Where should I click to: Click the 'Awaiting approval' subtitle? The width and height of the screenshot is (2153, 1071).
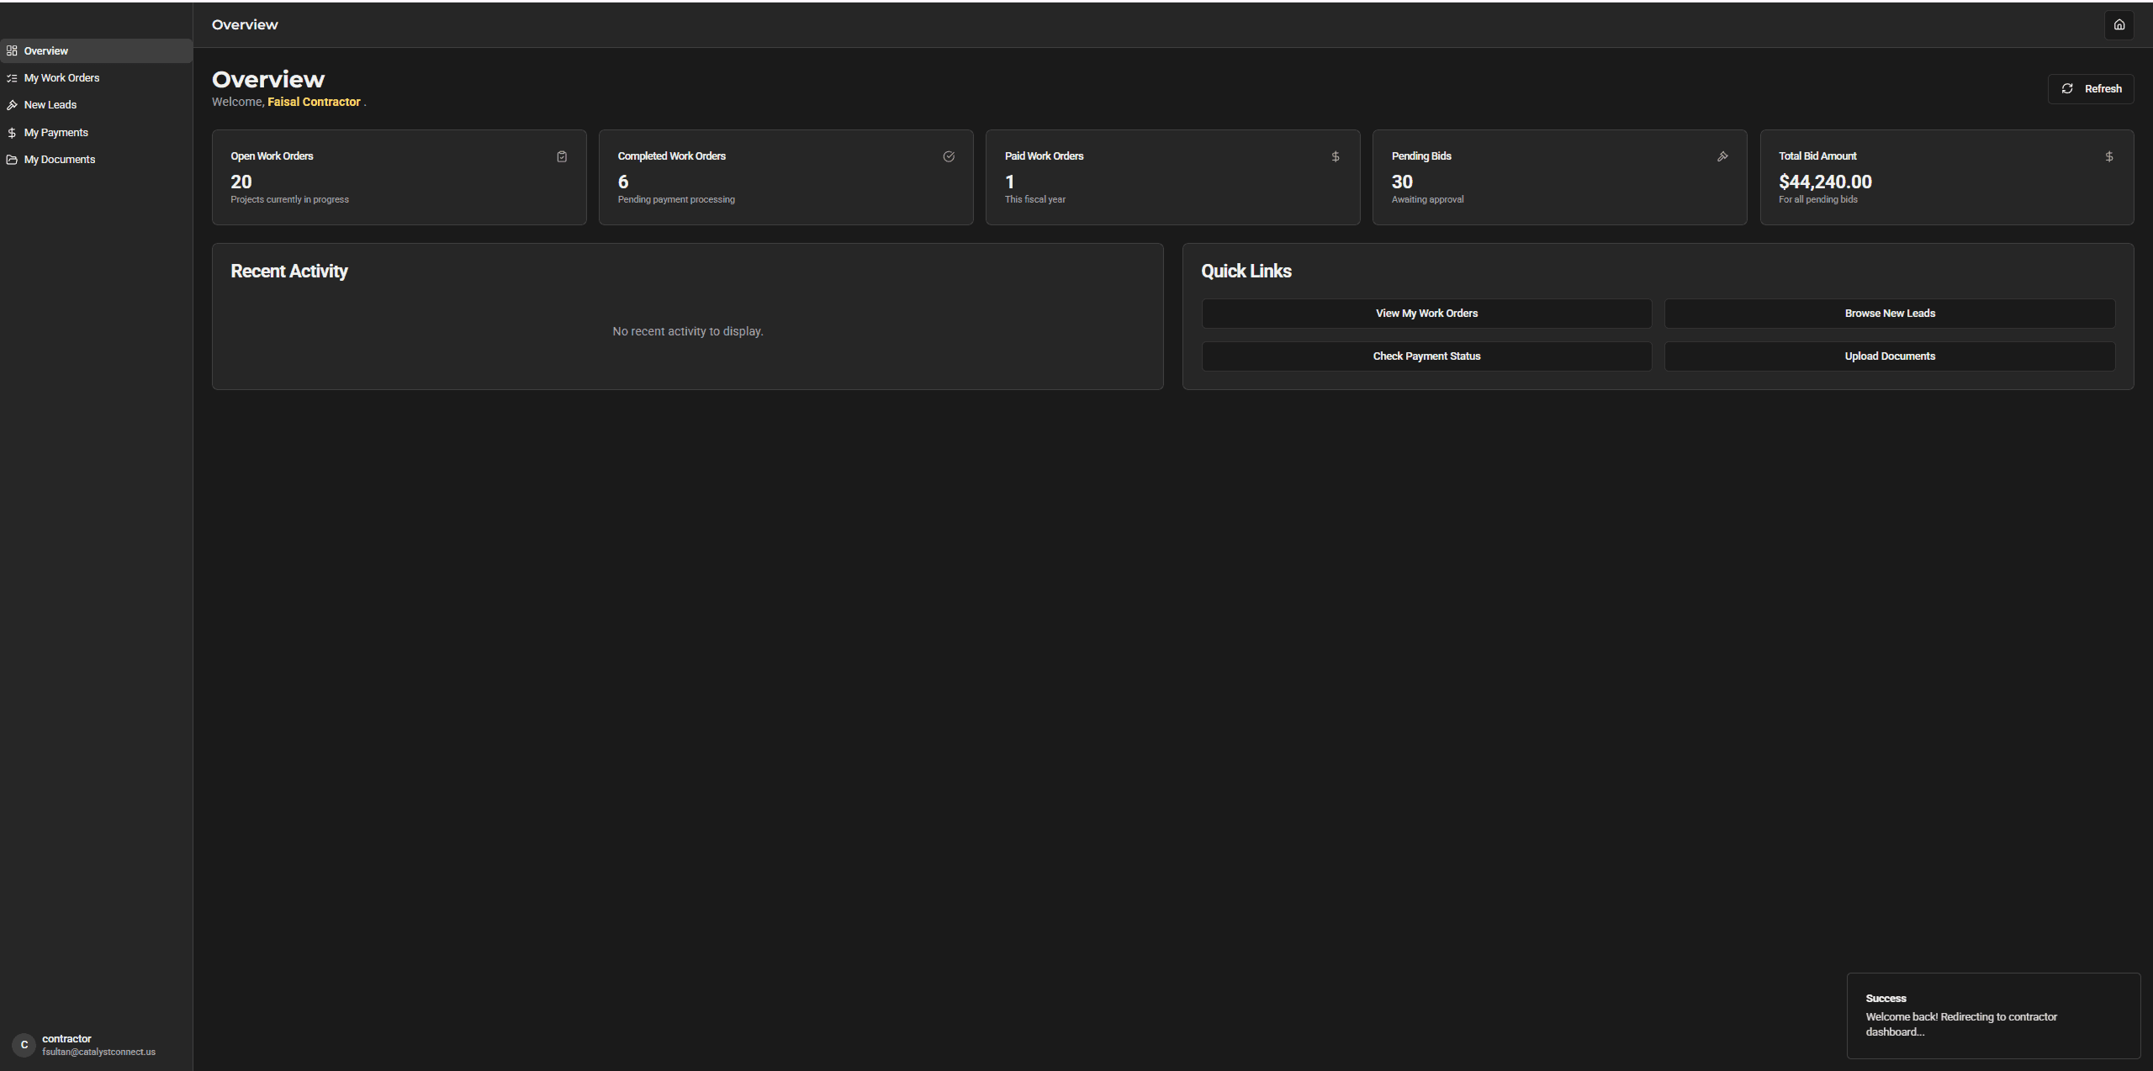pos(1427,200)
